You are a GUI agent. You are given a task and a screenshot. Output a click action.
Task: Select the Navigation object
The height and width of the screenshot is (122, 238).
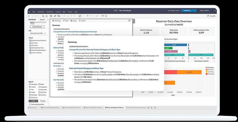43,87
